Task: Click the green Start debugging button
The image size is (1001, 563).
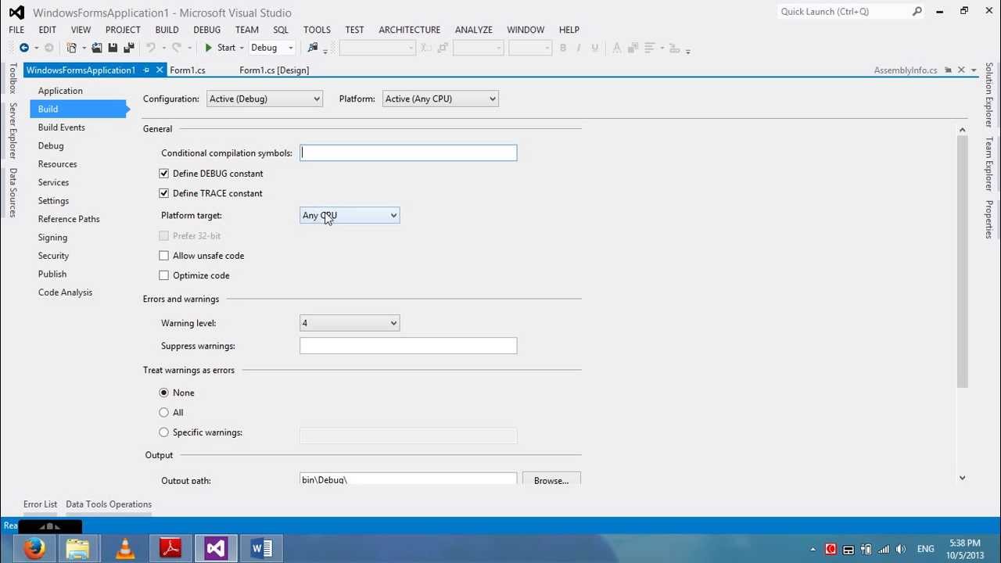Action: click(220, 48)
